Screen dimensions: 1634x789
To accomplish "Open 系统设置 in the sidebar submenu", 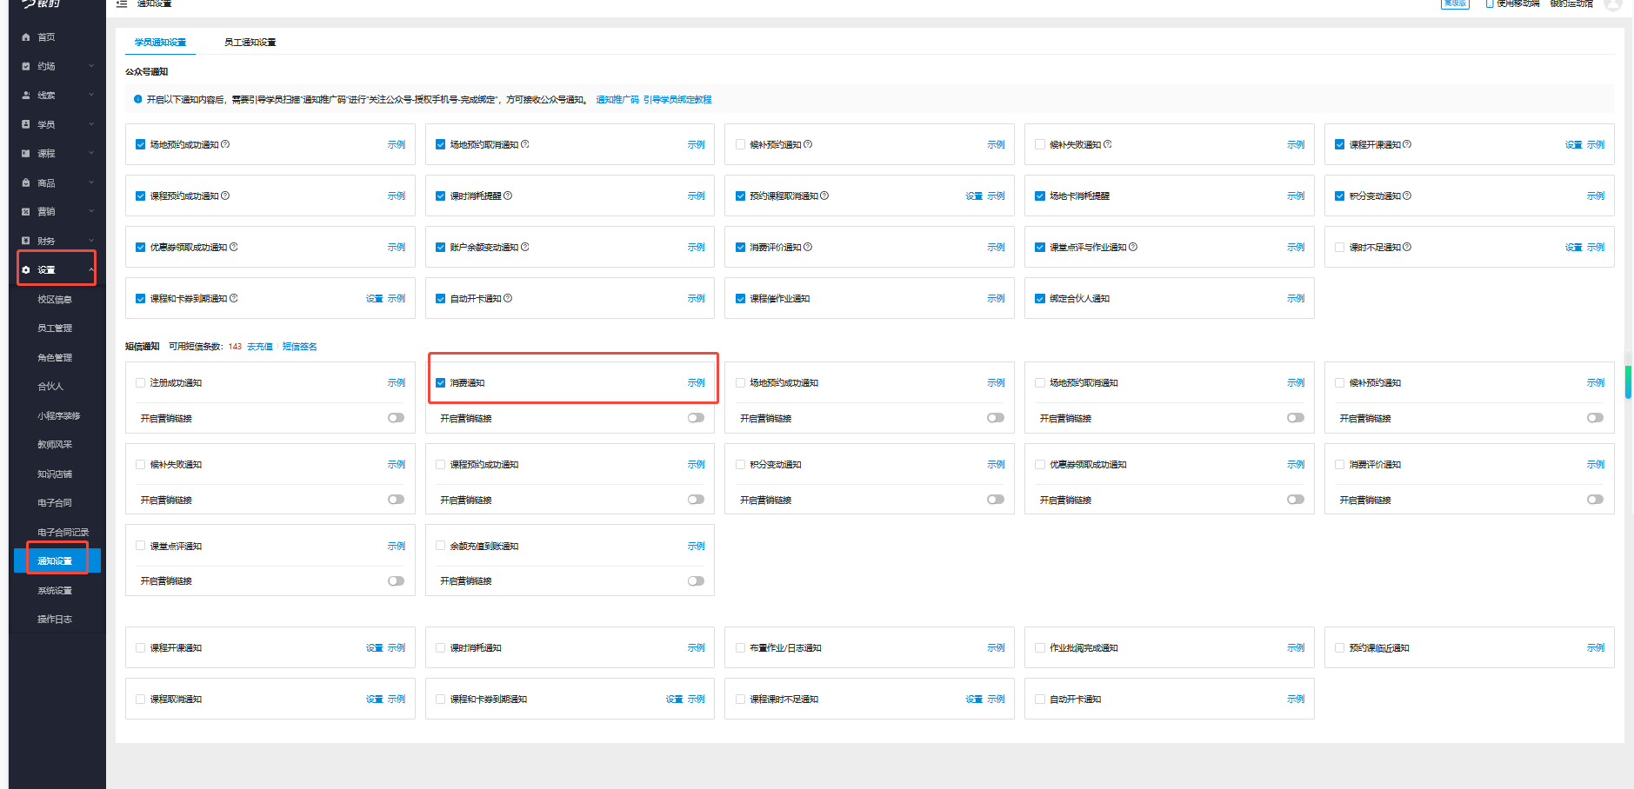I will 55,591.
